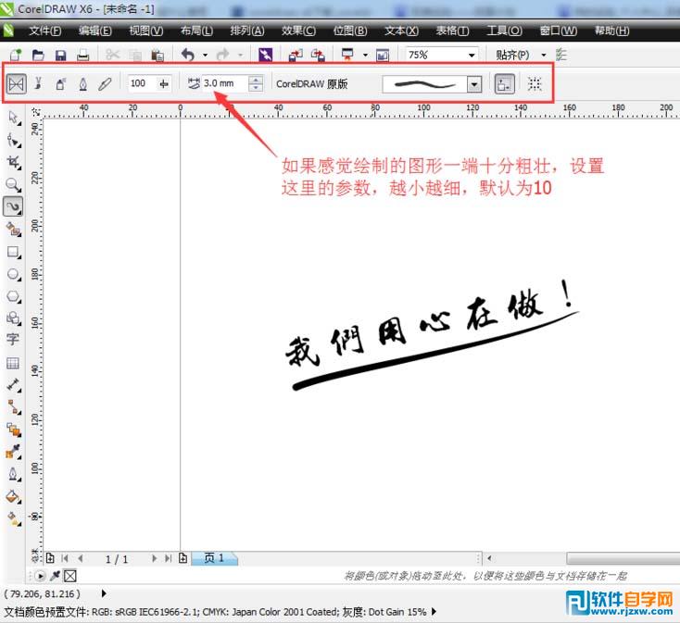Switch to the 页 1 page tab

(215, 558)
